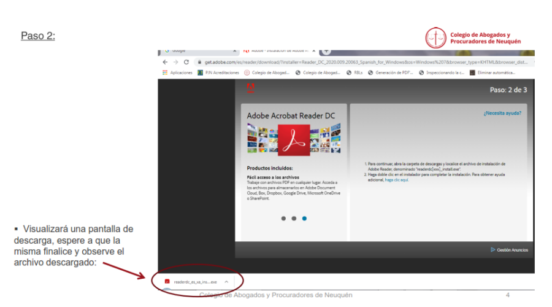Screen dimensions: 552x307
Task: Select the Adobe Instalación tab
Action: pos(280,52)
